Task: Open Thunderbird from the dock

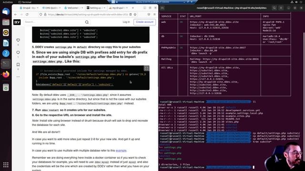Action: 6,11
